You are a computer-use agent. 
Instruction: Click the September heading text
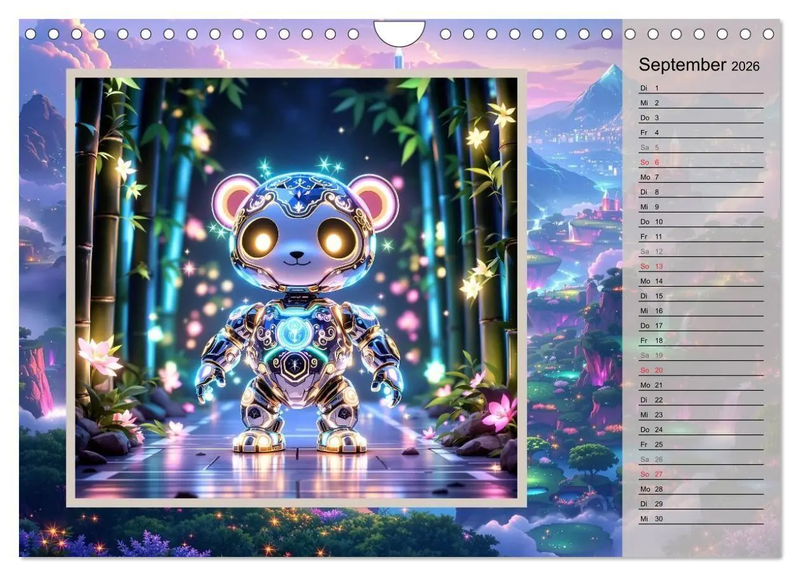684,63
